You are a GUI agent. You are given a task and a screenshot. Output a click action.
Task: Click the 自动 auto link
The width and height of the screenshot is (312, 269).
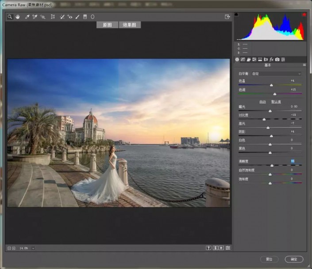pos(262,102)
